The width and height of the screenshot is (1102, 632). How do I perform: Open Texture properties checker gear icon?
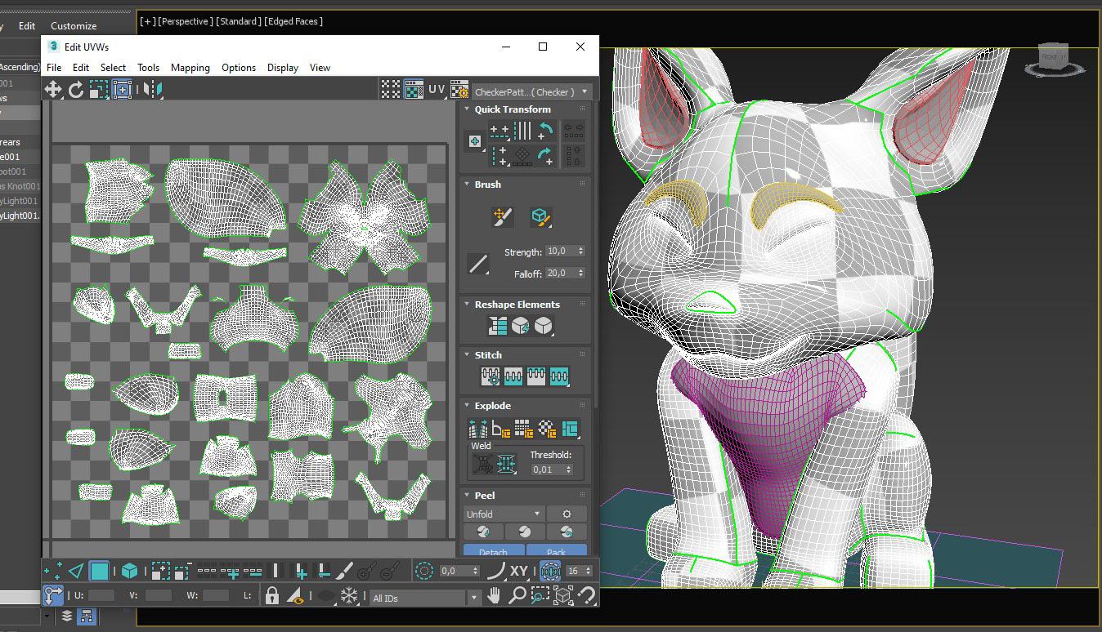pos(459,90)
